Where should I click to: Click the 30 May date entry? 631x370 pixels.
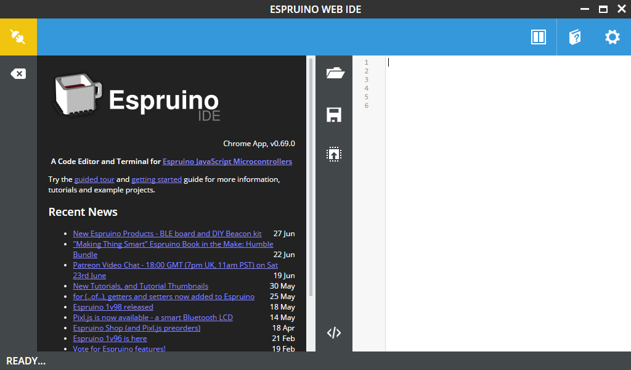(282, 286)
